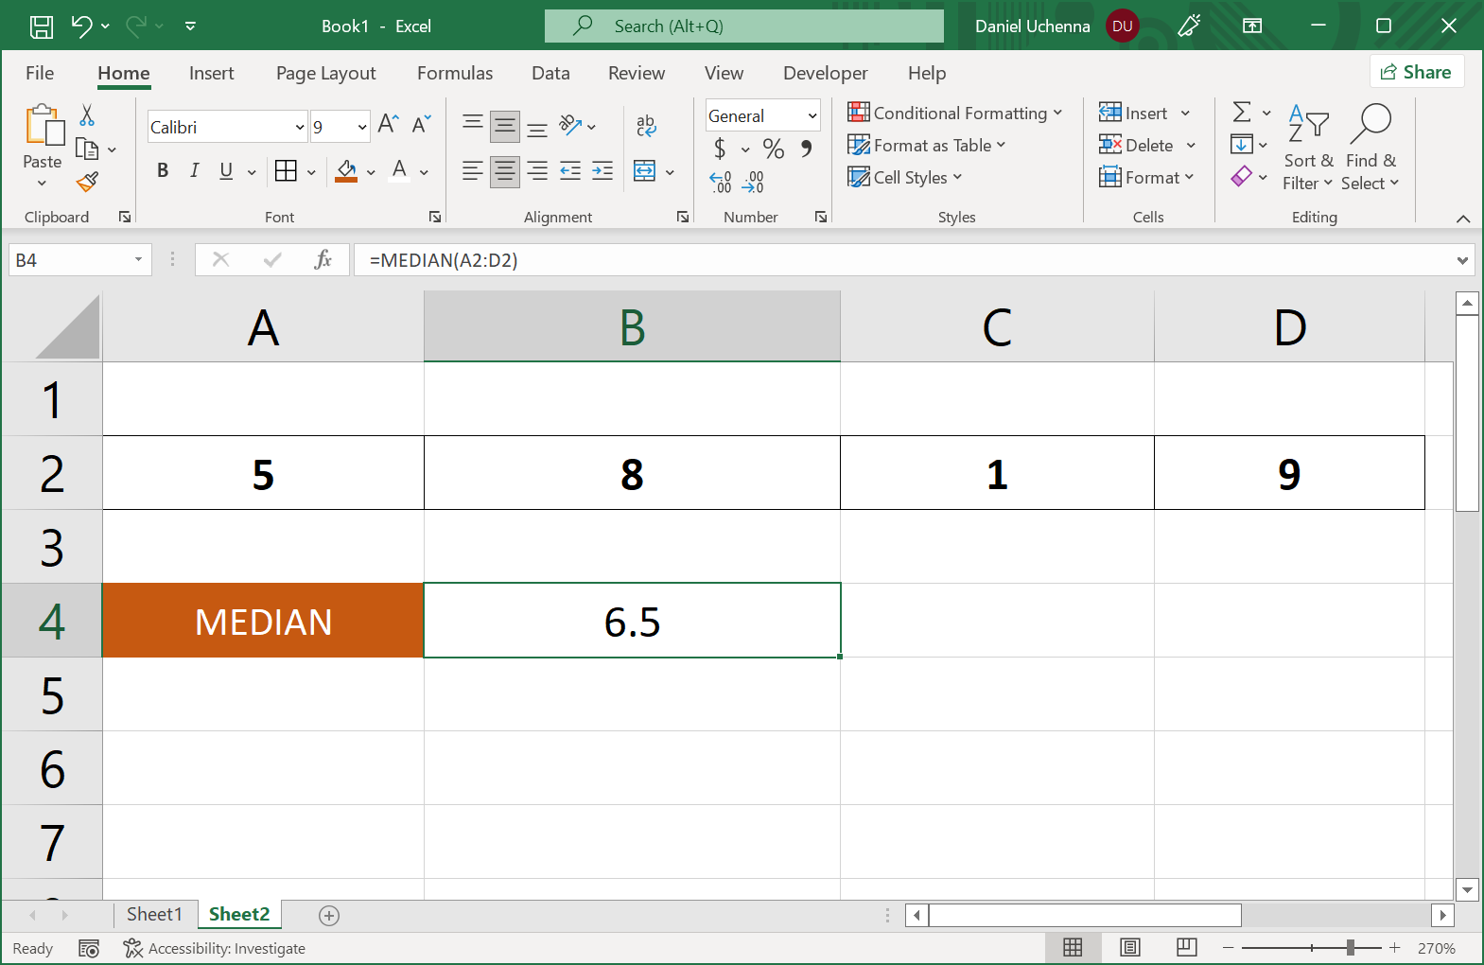Viewport: 1484px width, 965px height.
Task: Decrease font size with small A icon
Action: pyautogui.click(x=421, y=124)
